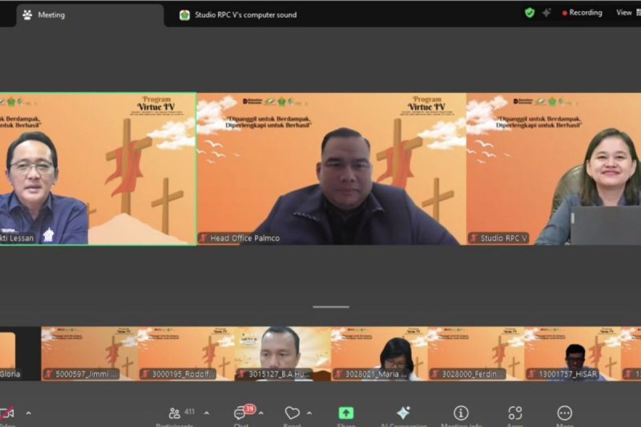641x427 pixels.
Task: Expand the Participants options arrow
Action: pyautogui.click(x=207, y=413)
